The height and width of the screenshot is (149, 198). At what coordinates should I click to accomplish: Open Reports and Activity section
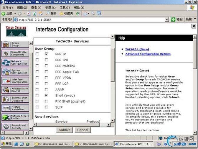pyautogui.click(x=15, y=127)
